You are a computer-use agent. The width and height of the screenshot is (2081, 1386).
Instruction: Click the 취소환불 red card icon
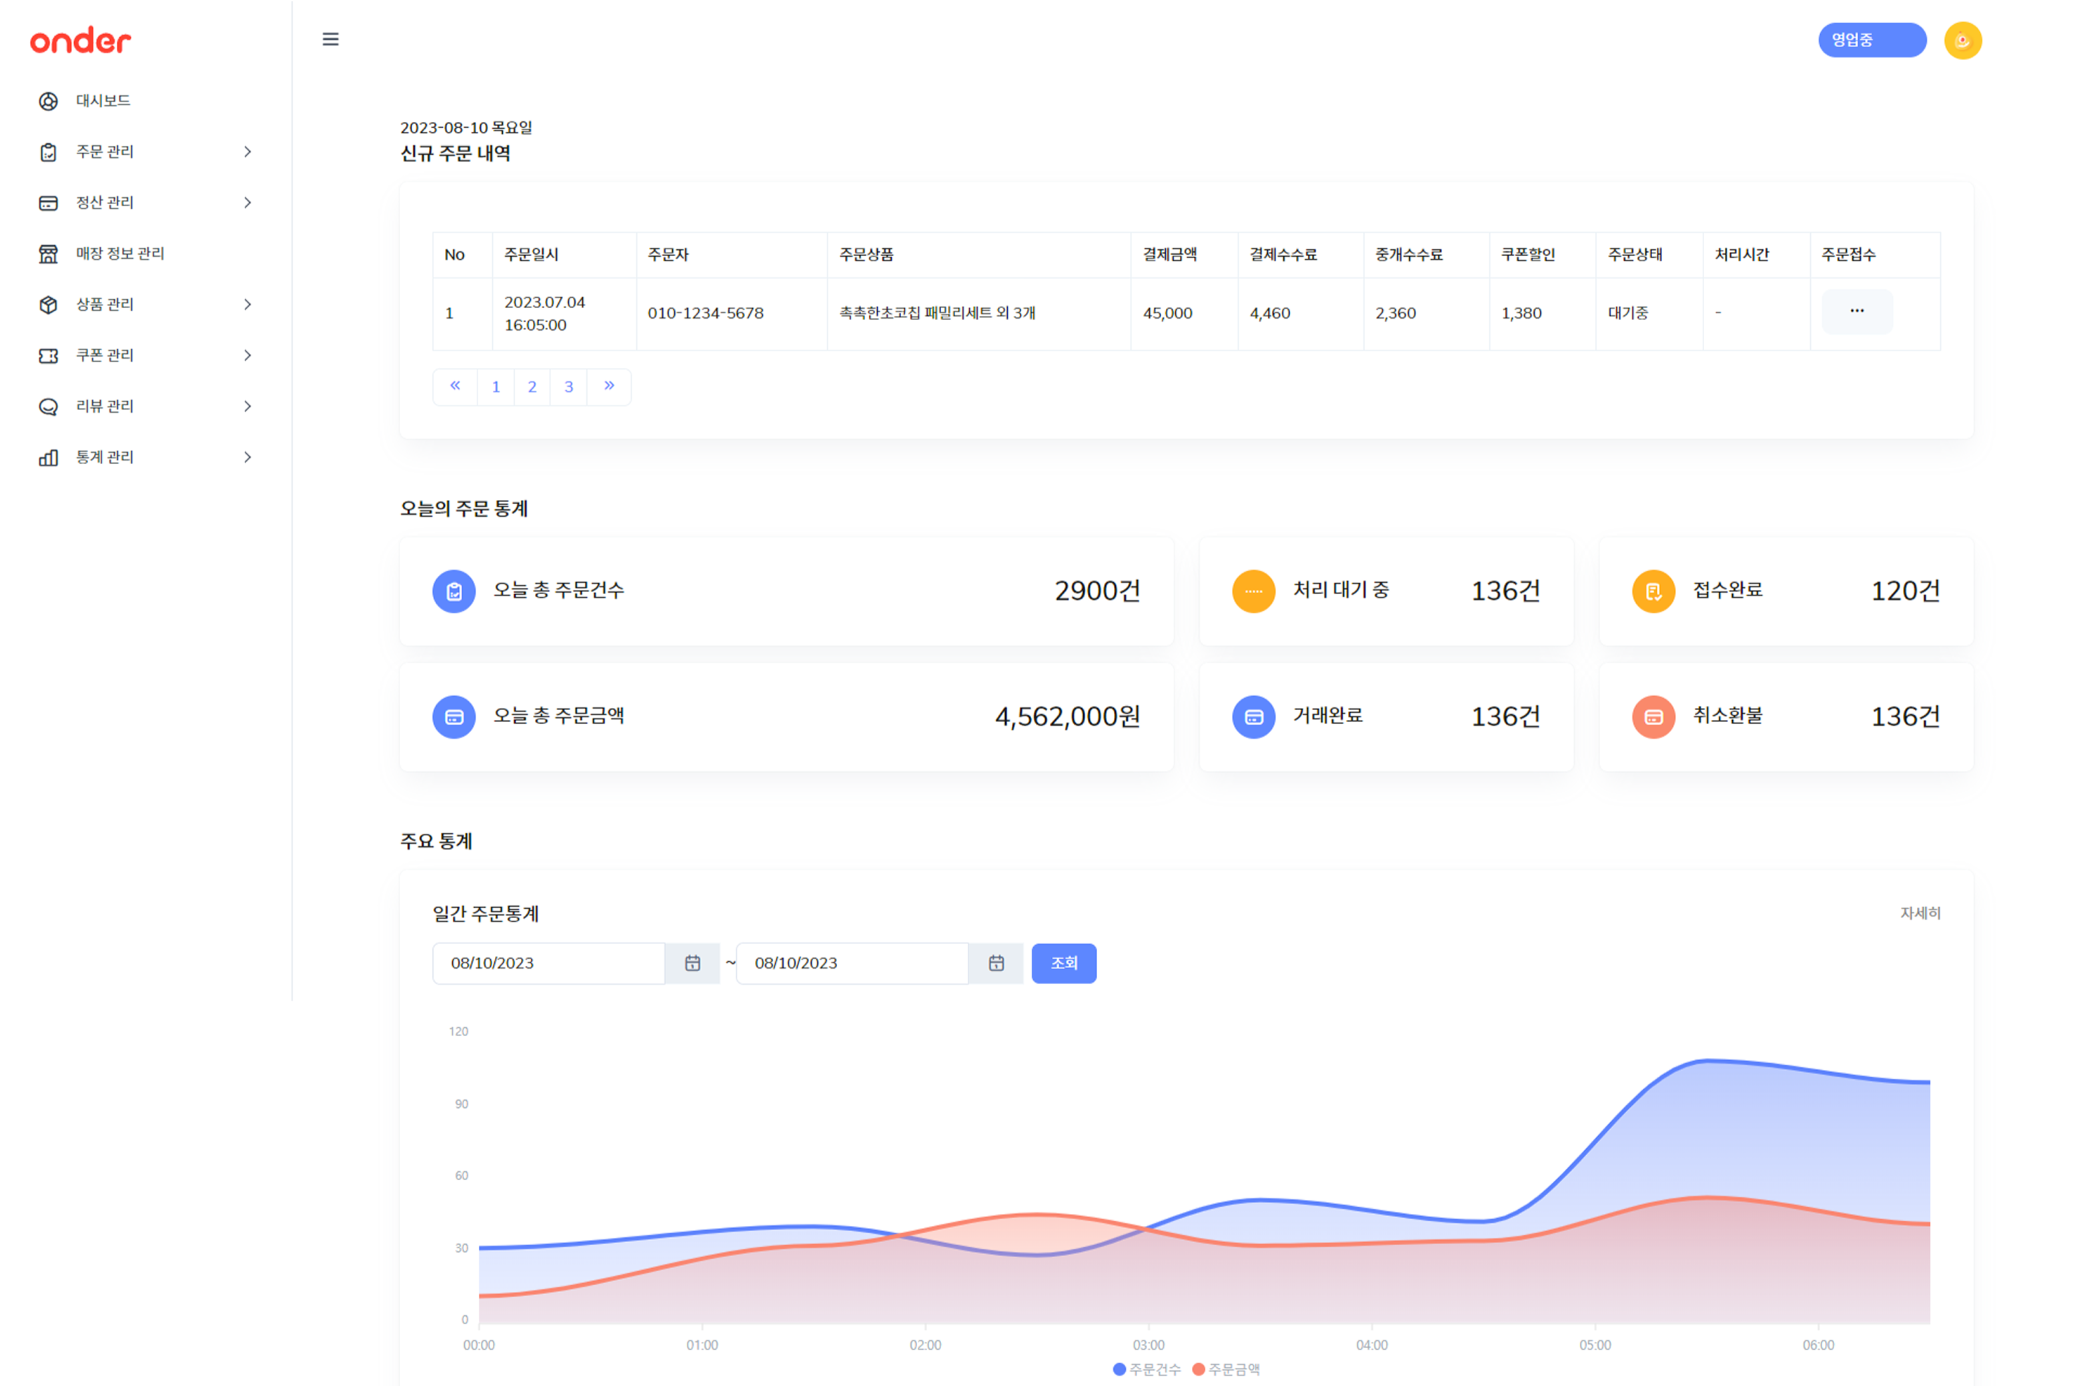tap(1653, 717)
